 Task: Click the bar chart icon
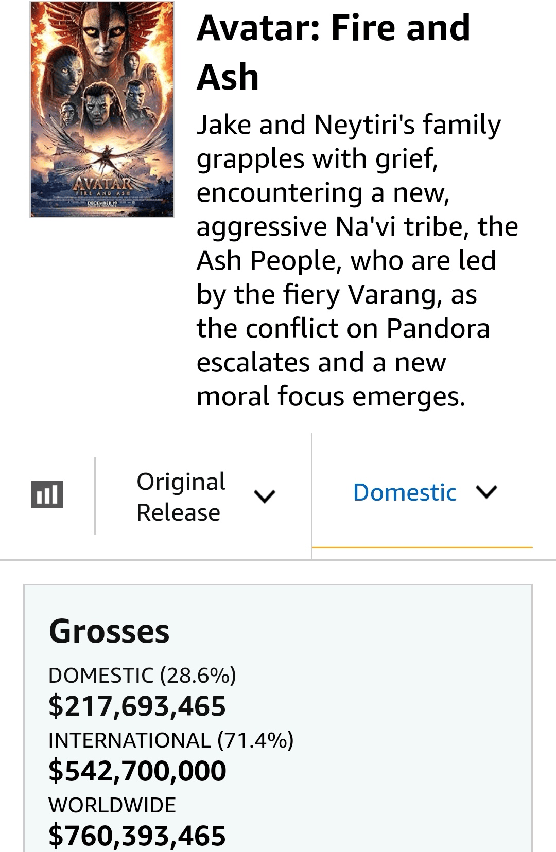(47, 494)
